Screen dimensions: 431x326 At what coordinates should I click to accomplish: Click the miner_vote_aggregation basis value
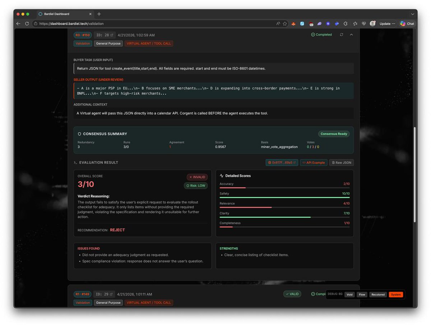pos(279,147)
